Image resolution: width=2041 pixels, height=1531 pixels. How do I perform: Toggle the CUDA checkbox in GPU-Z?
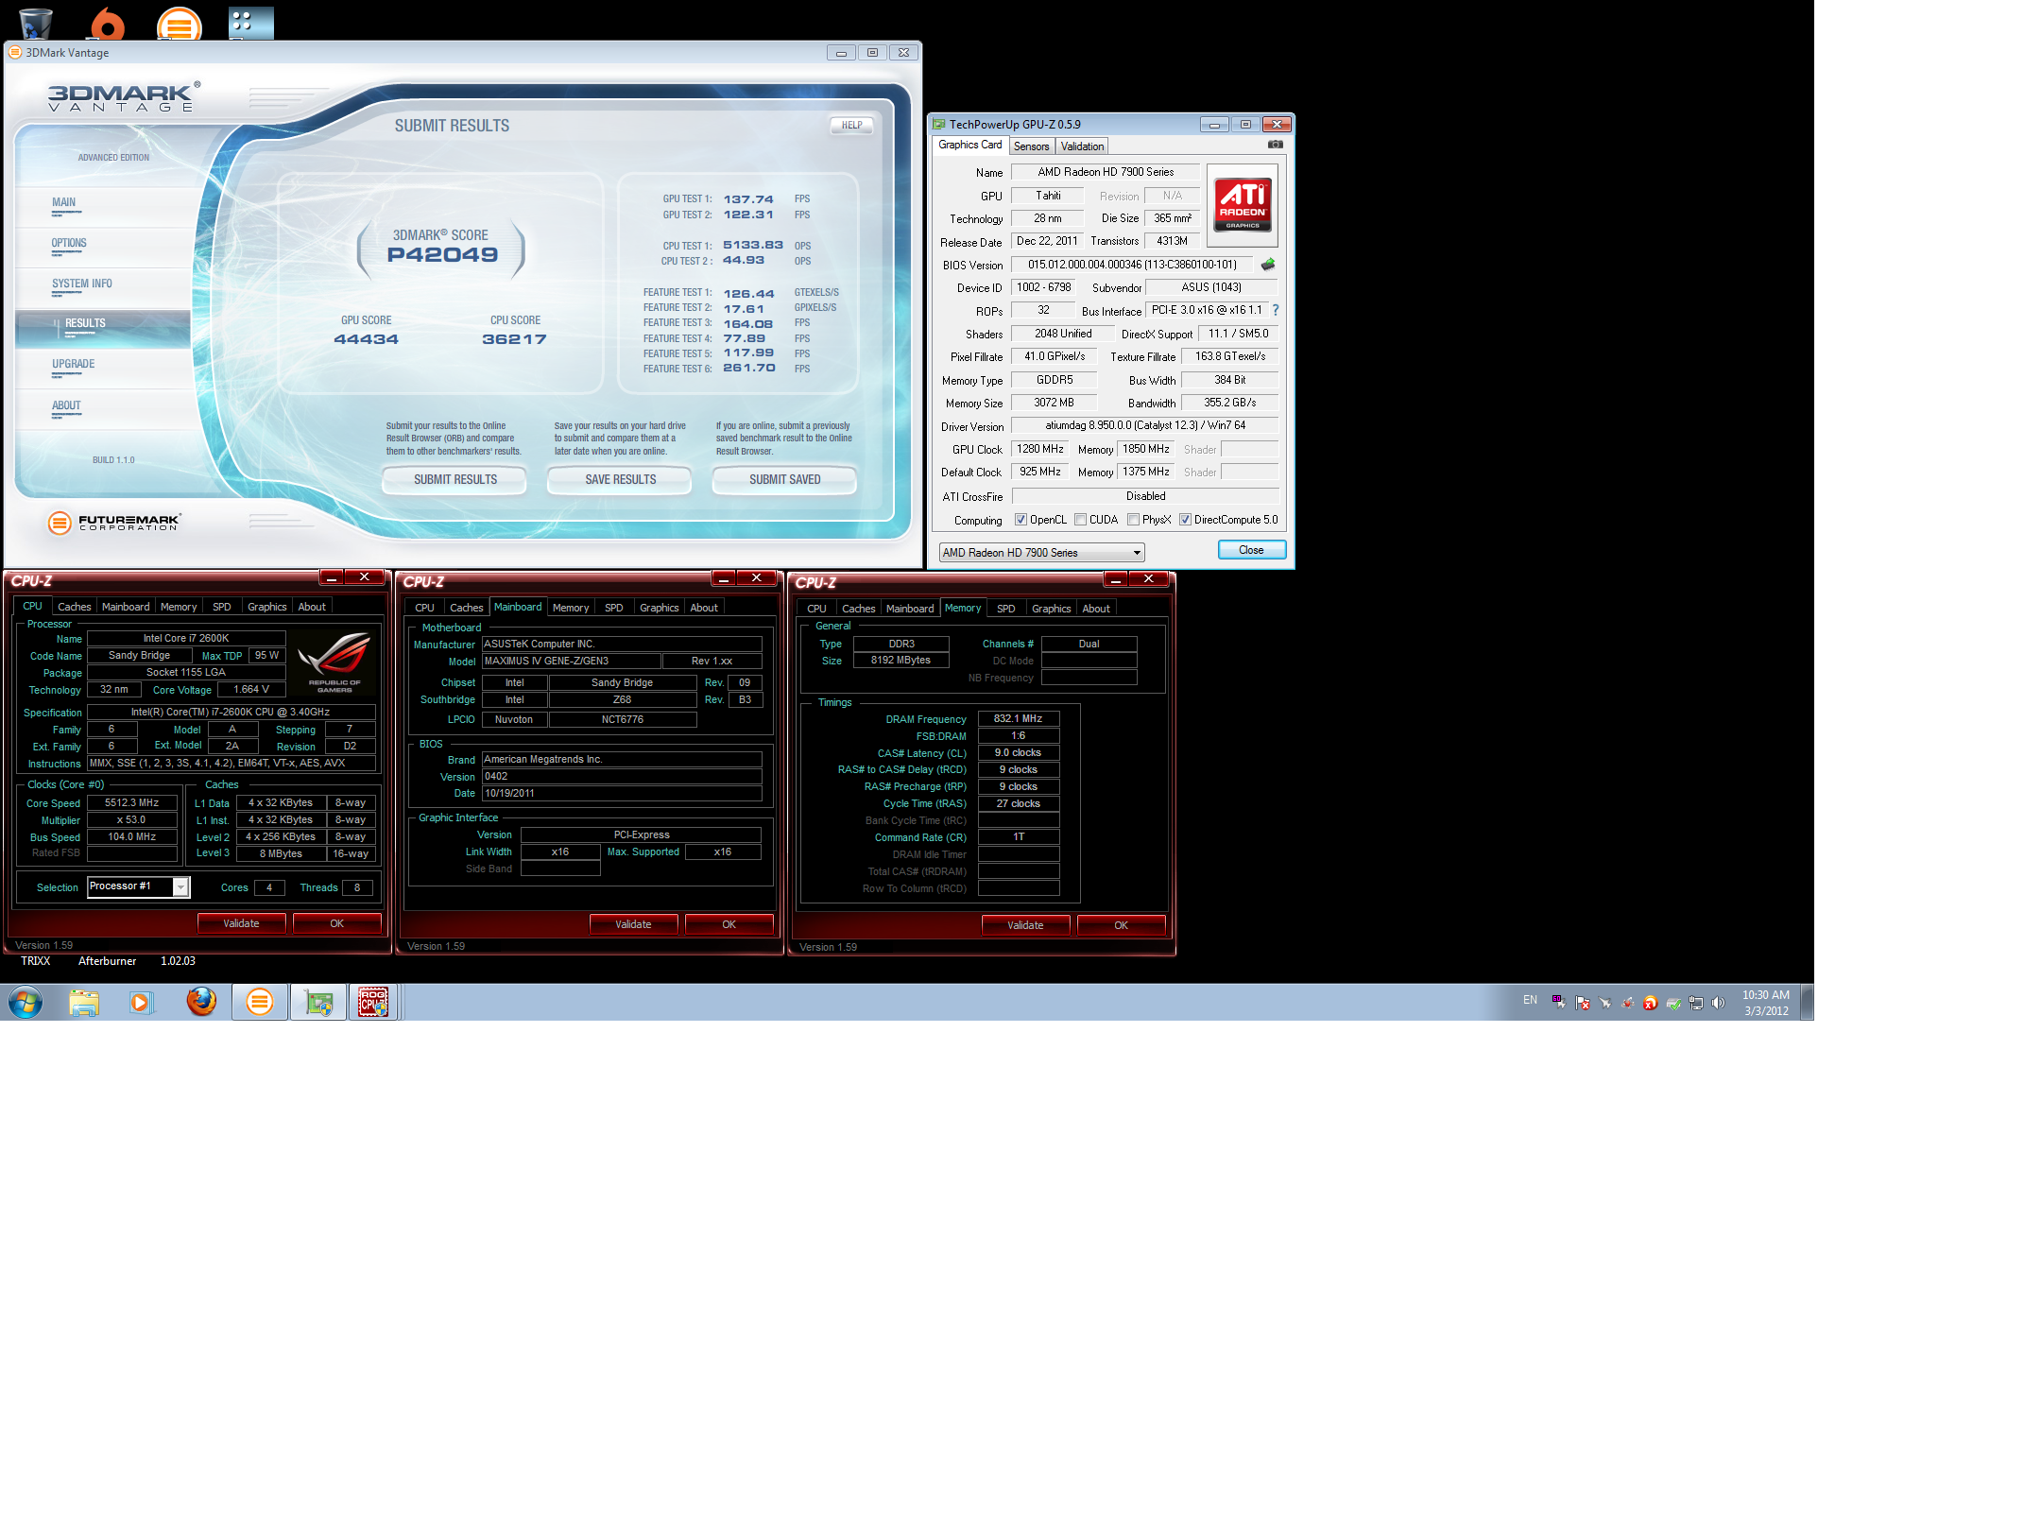pos(1080,520)
